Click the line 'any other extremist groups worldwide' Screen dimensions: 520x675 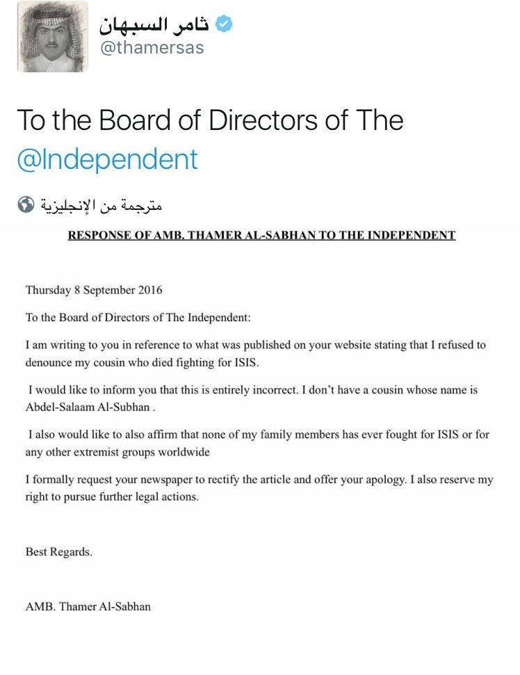117,451
